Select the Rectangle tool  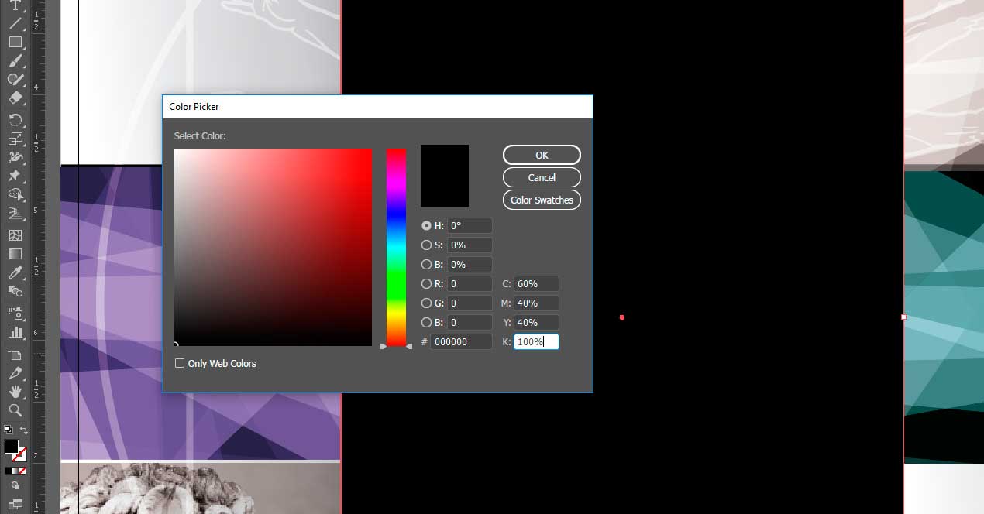(15, 42)
